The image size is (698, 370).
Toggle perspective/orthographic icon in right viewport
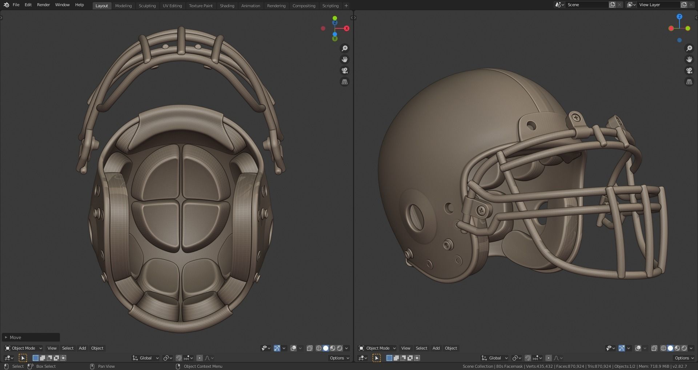[x=689, y=82]
